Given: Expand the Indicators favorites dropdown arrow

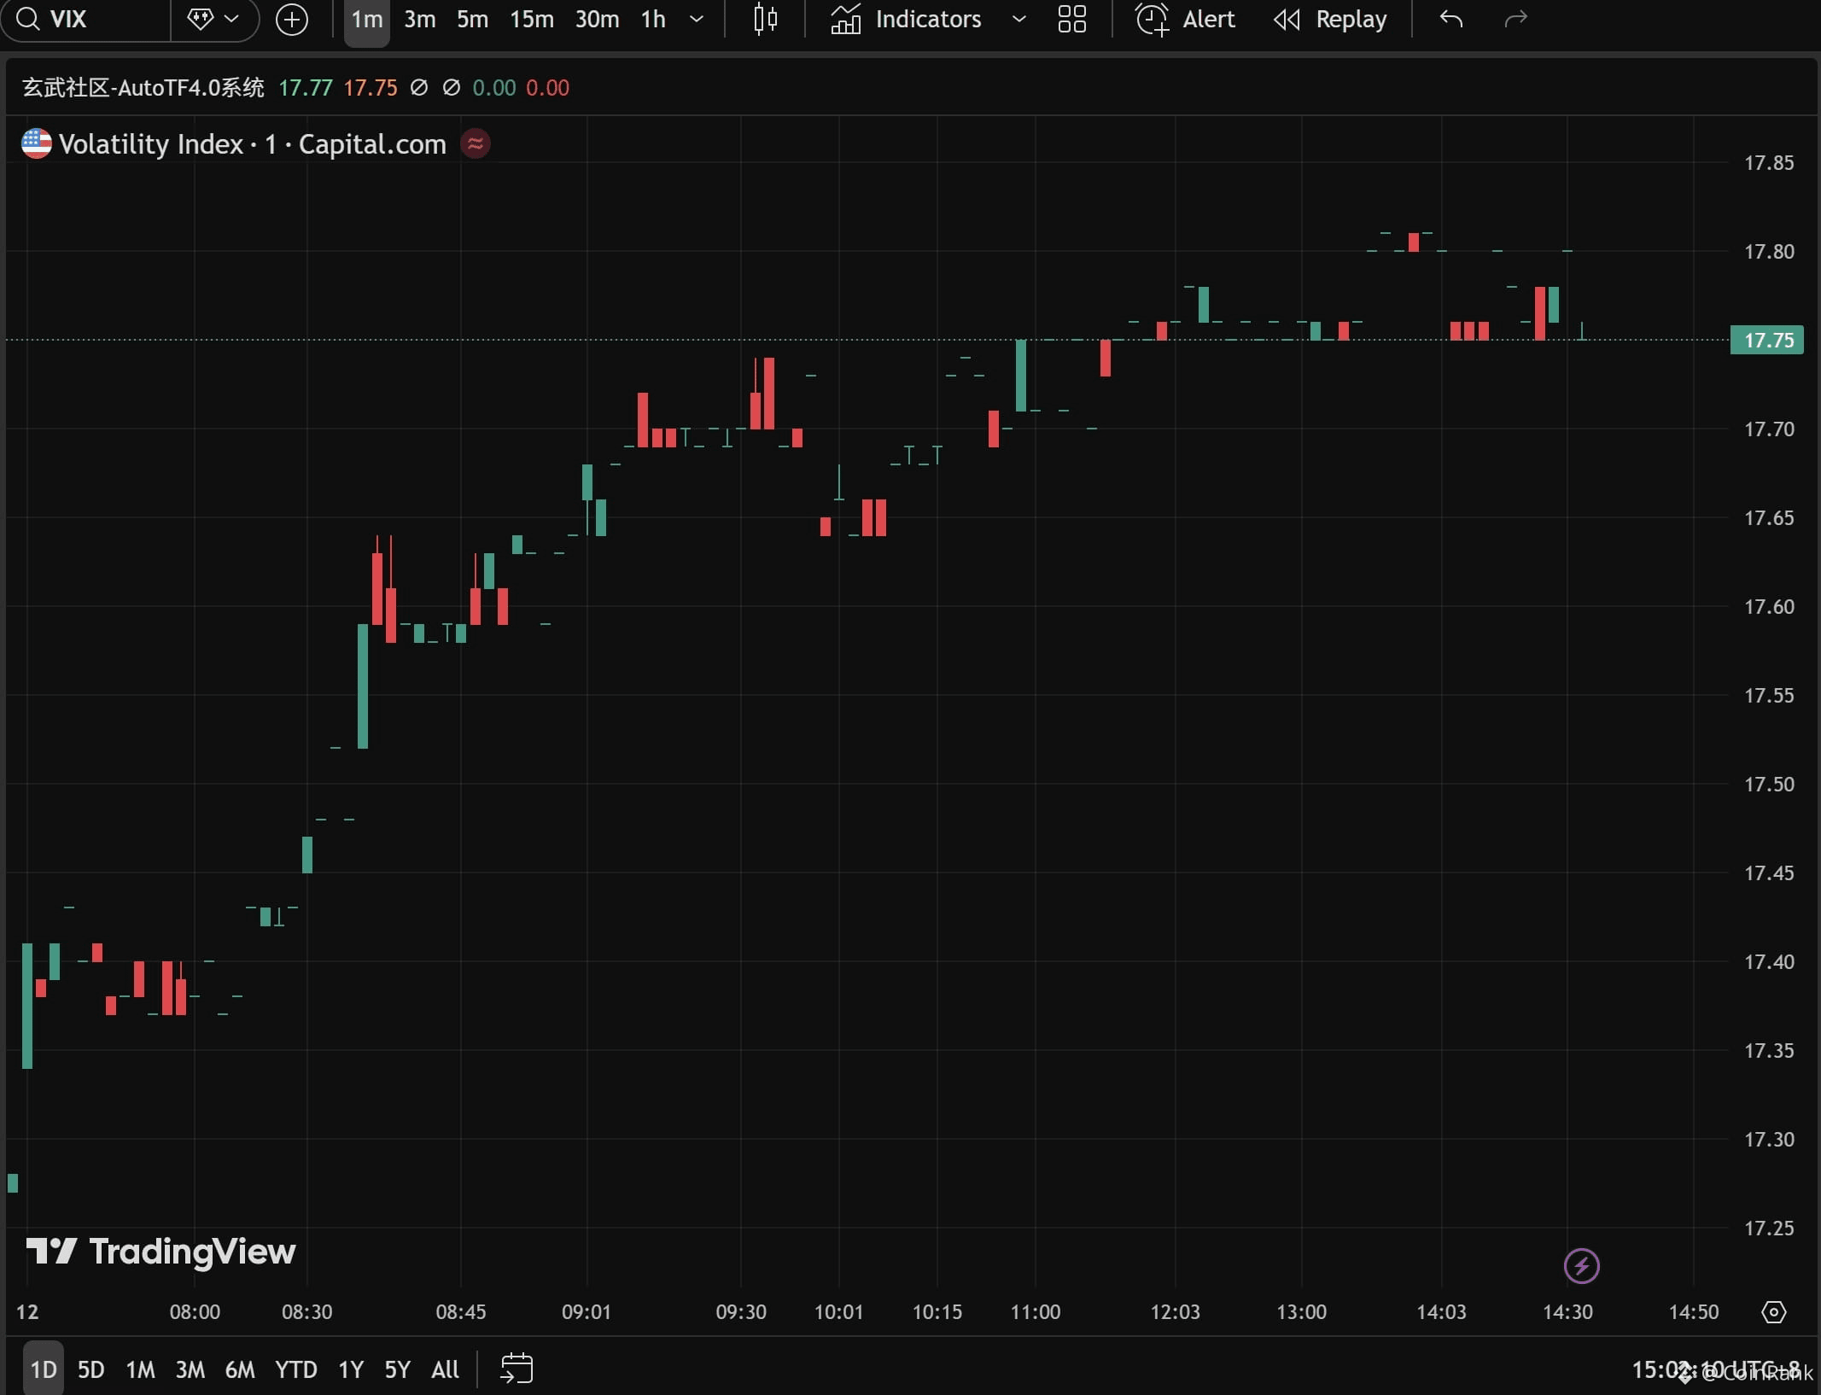Looking at the screenshot, I should 1018,19.
